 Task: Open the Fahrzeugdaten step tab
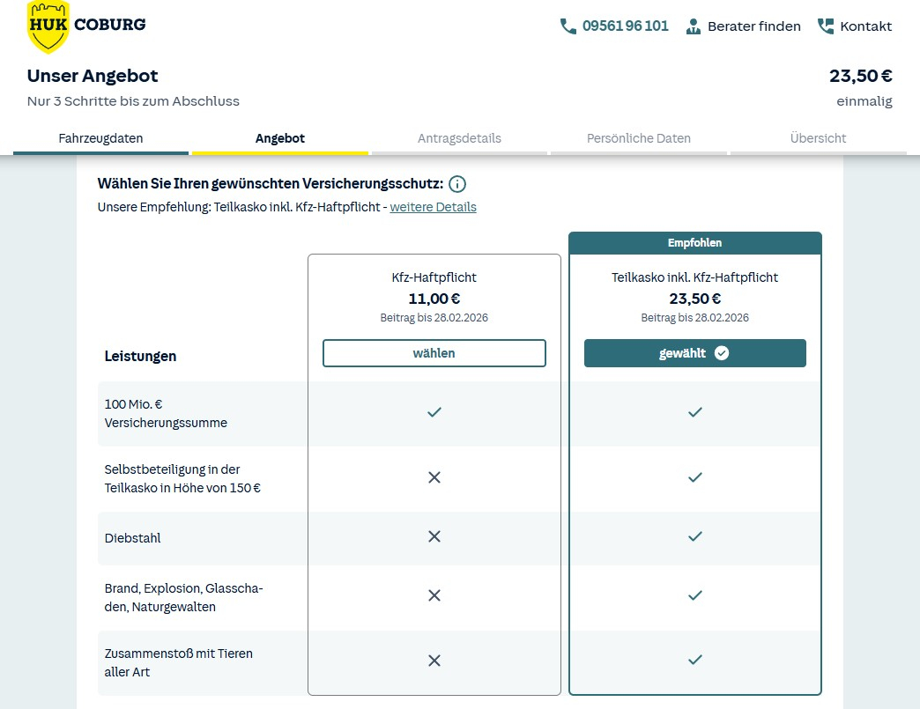[100, 138]
